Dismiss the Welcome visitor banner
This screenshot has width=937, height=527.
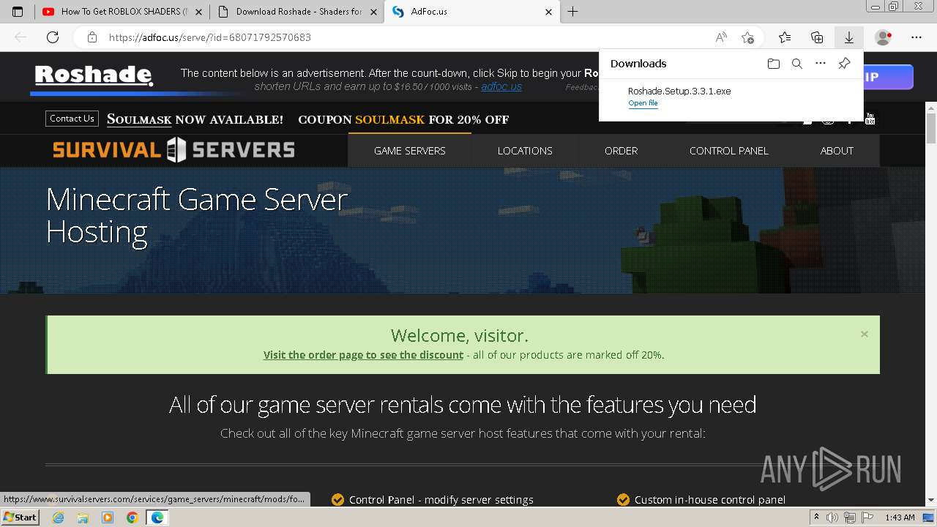point(865,334)
